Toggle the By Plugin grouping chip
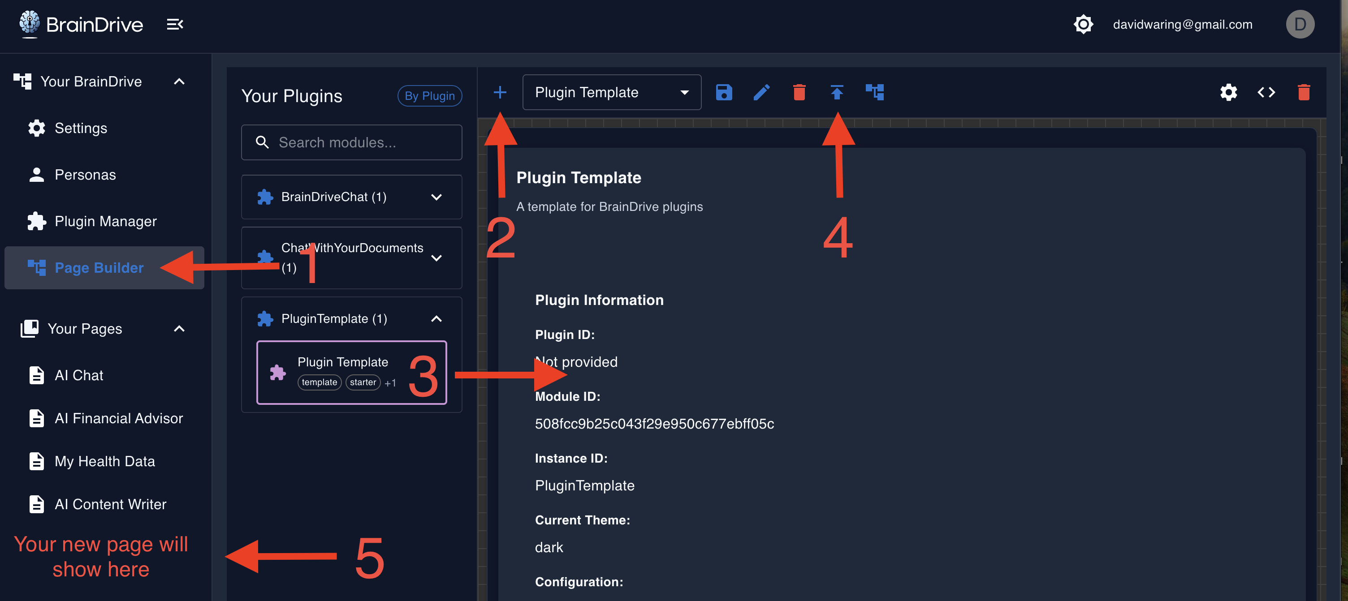Image resolution: width=1348 pixels, height=601 pixels. tap(429, 96)
